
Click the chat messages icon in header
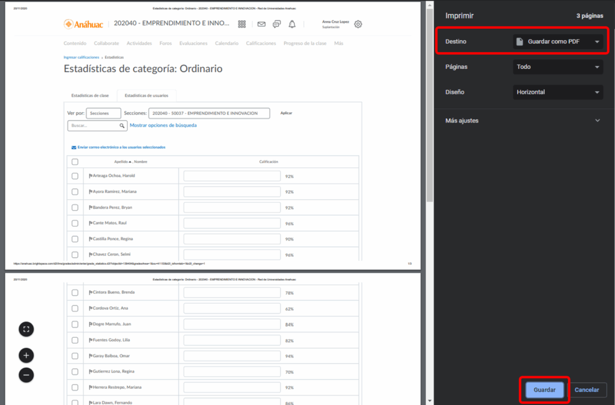(276, 24)
